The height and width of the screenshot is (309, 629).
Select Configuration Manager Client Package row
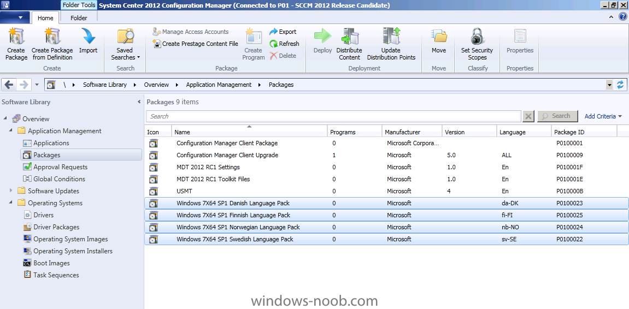386,143
